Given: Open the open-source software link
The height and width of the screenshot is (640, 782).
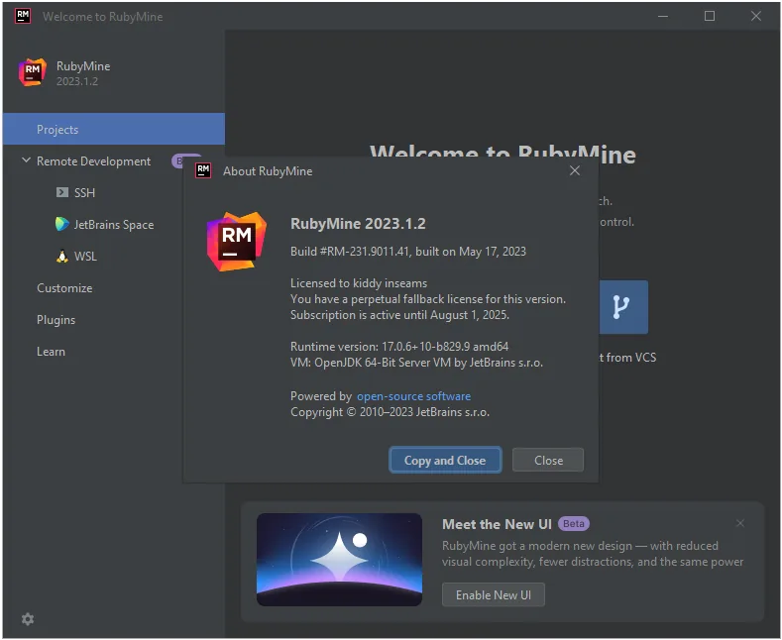Looking at the screenshot, I should click(x=413, y=396).
